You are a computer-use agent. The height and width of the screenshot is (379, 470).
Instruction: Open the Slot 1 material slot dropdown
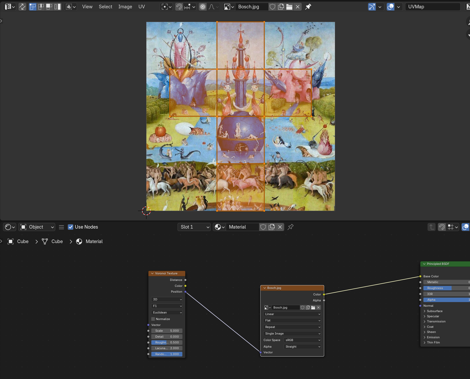[x=194, y=227]
